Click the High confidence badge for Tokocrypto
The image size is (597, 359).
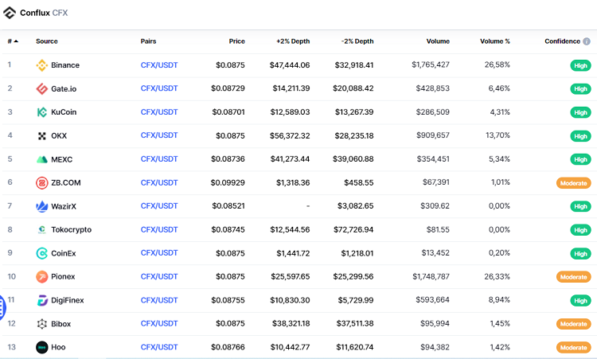[580, 230]
